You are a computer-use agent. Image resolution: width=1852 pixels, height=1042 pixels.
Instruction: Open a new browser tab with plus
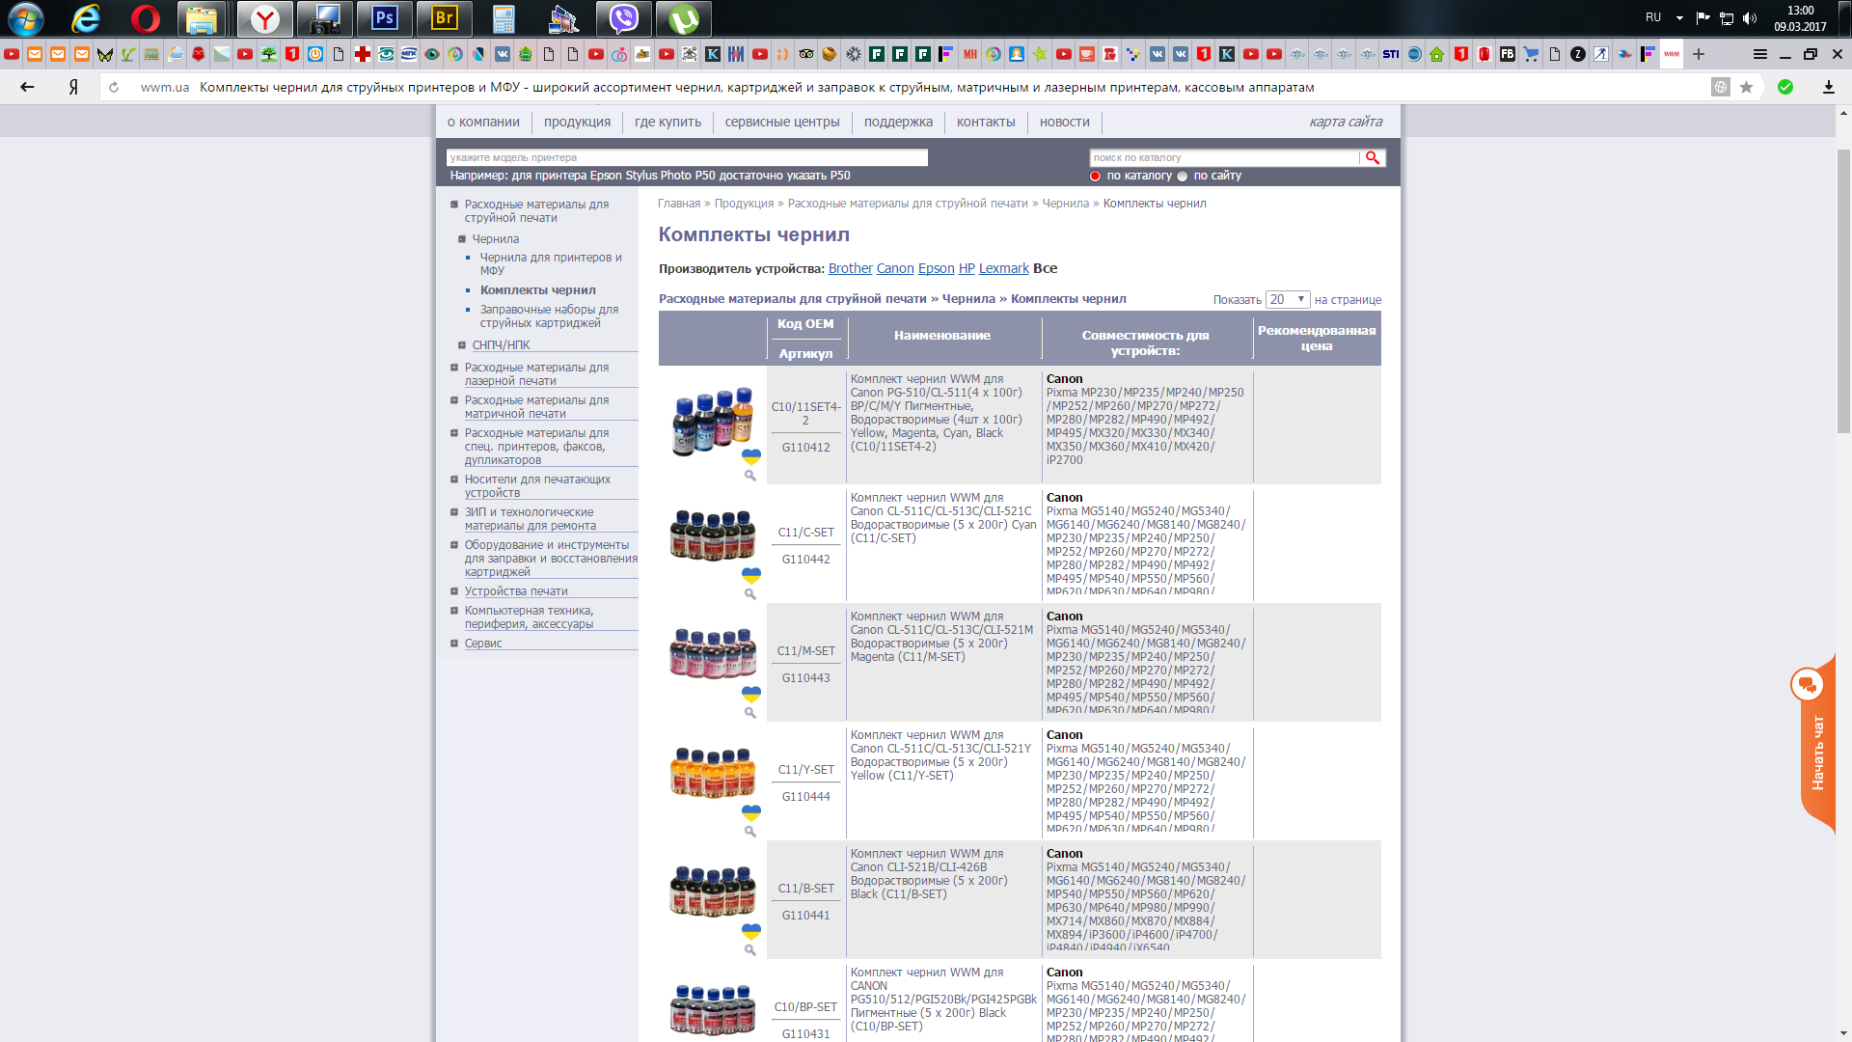tap(1699, 54)
